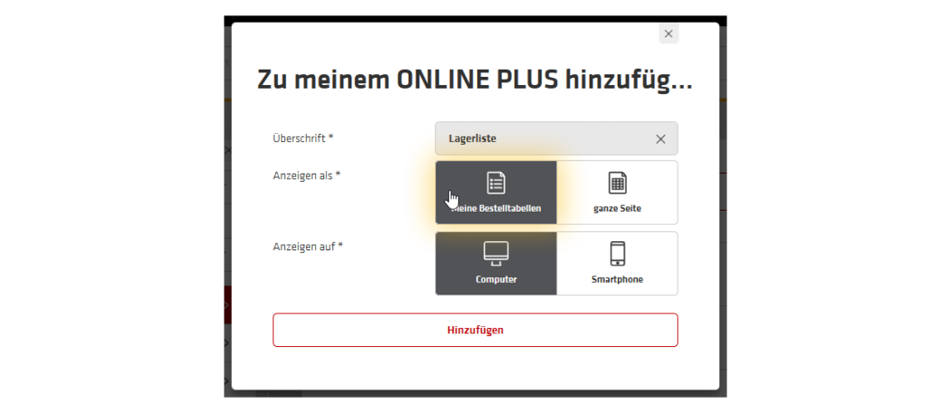
Task: Click the phone icon above Smartphone
Action: tap(618, 254)
